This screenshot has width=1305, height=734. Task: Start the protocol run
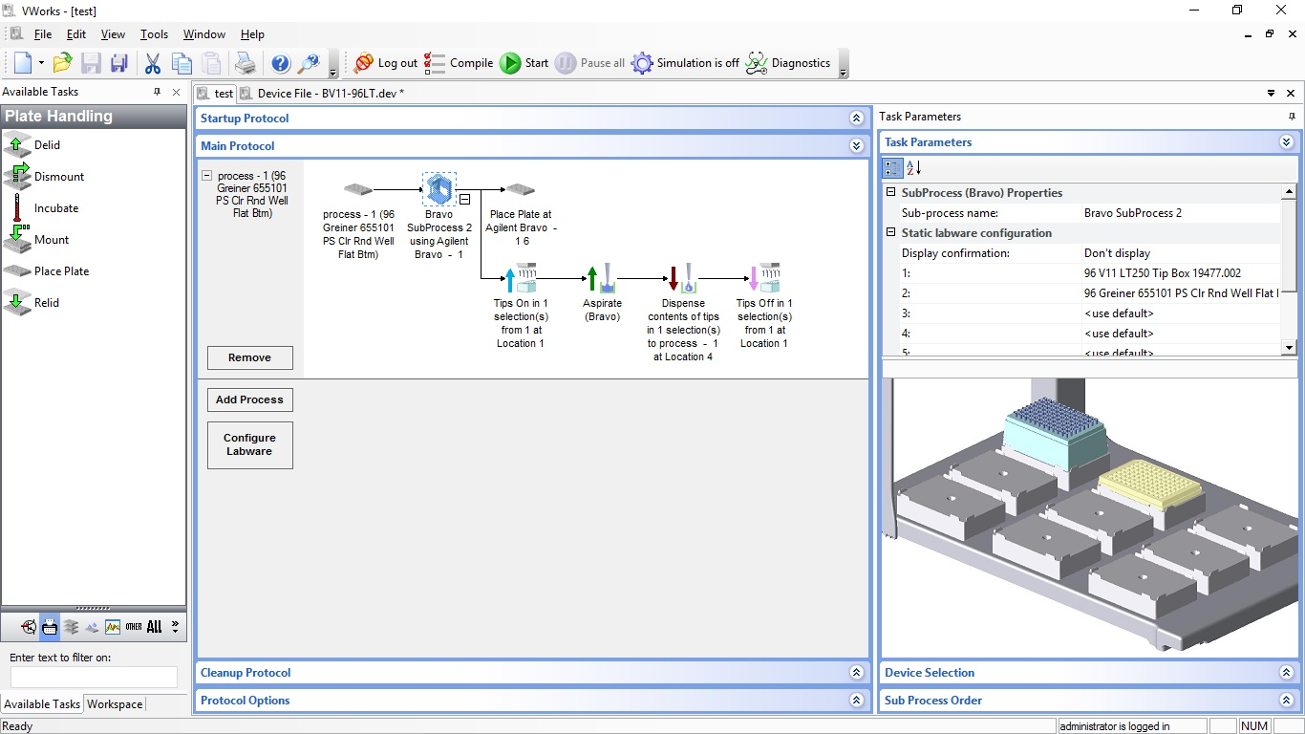tap(524, 63)
